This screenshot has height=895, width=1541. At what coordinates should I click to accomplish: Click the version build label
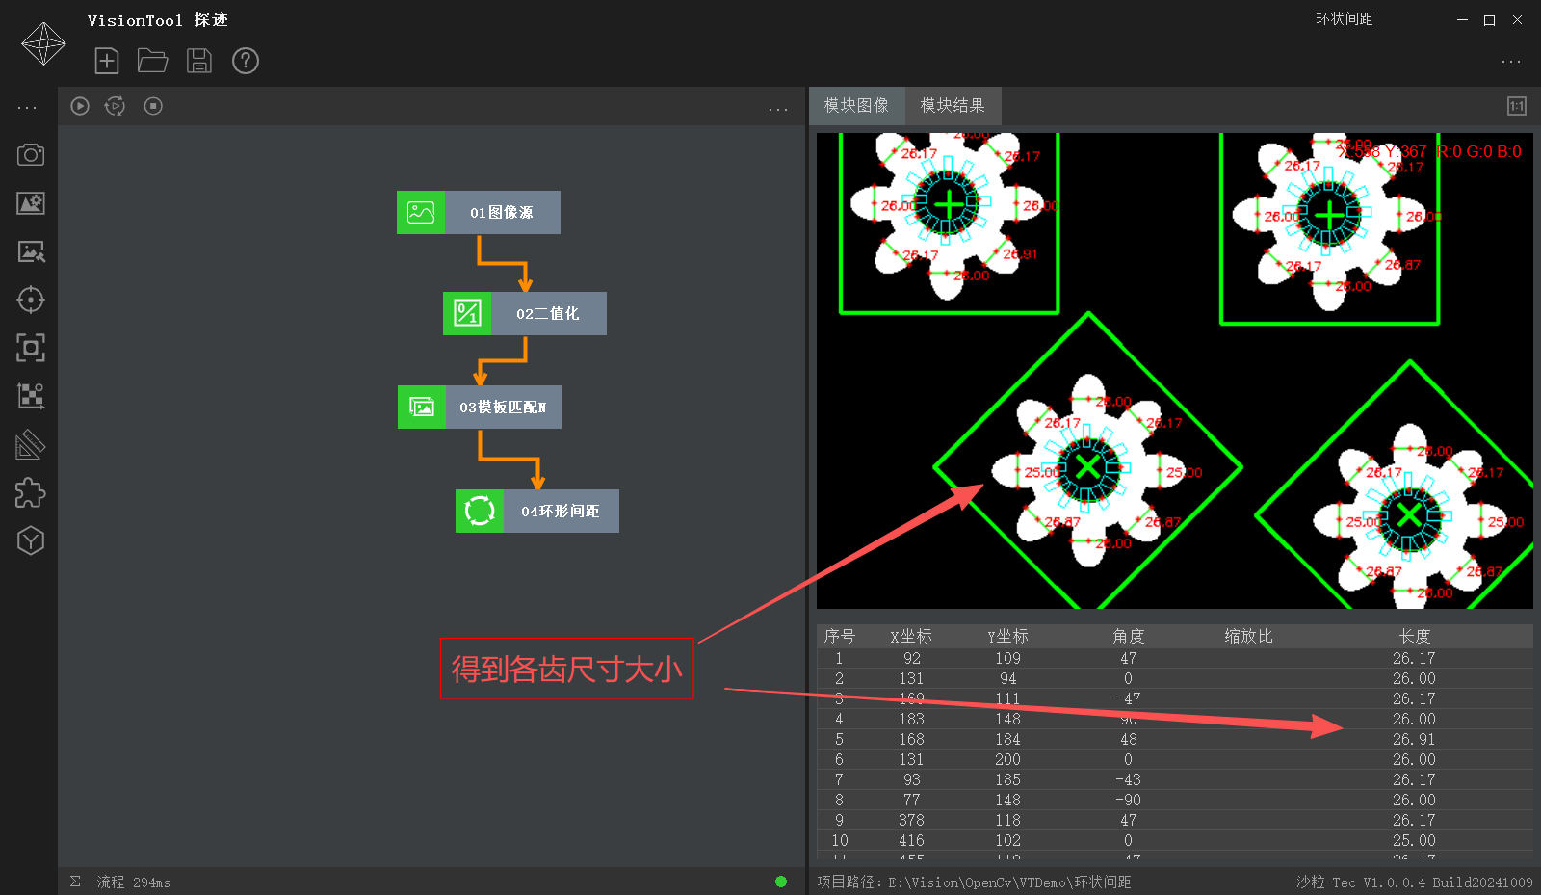tap(1414, 882)
